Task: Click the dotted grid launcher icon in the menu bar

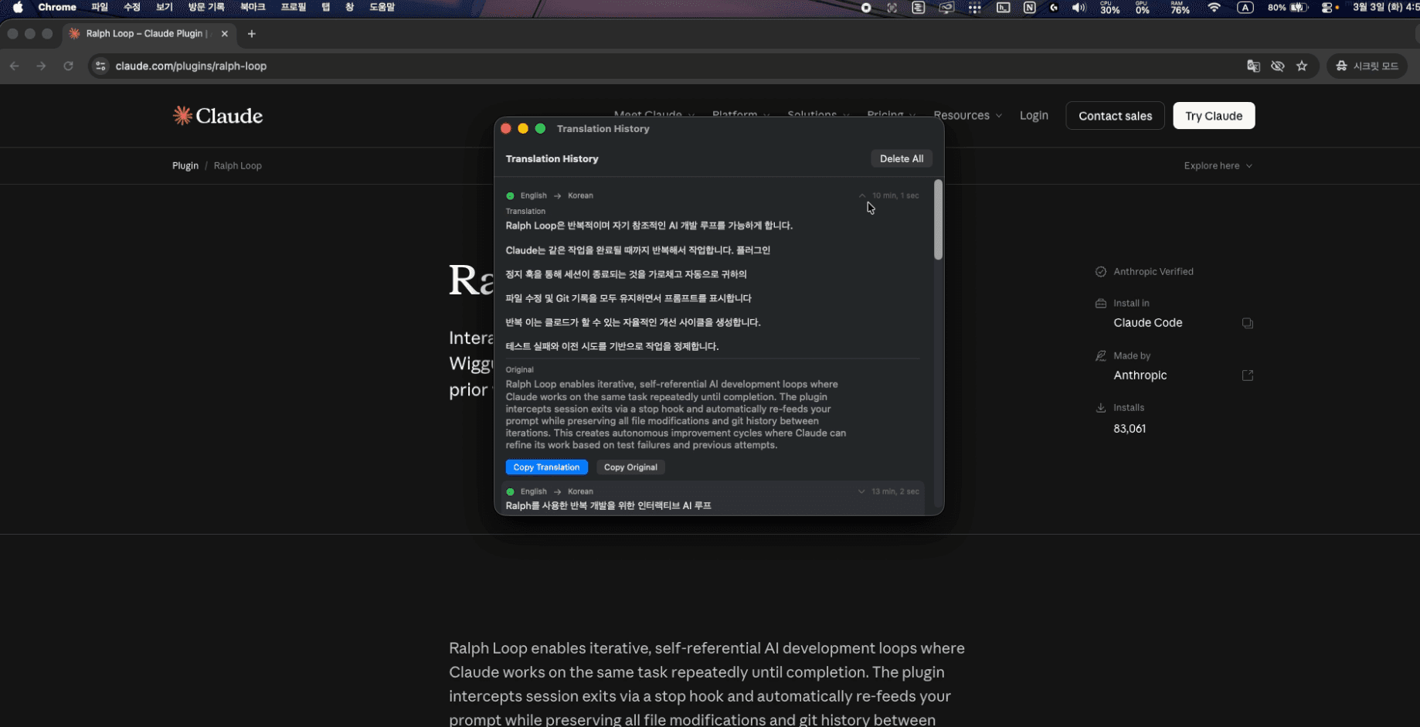Action: [x=974, y=7]
